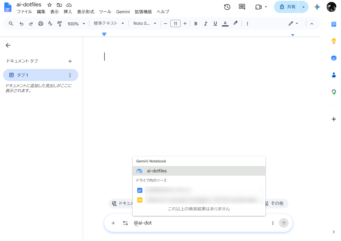The width and height of the screenshot is (341, 241).
Task: Open the editing mode pencil dropdown
Action: [293, 24]
